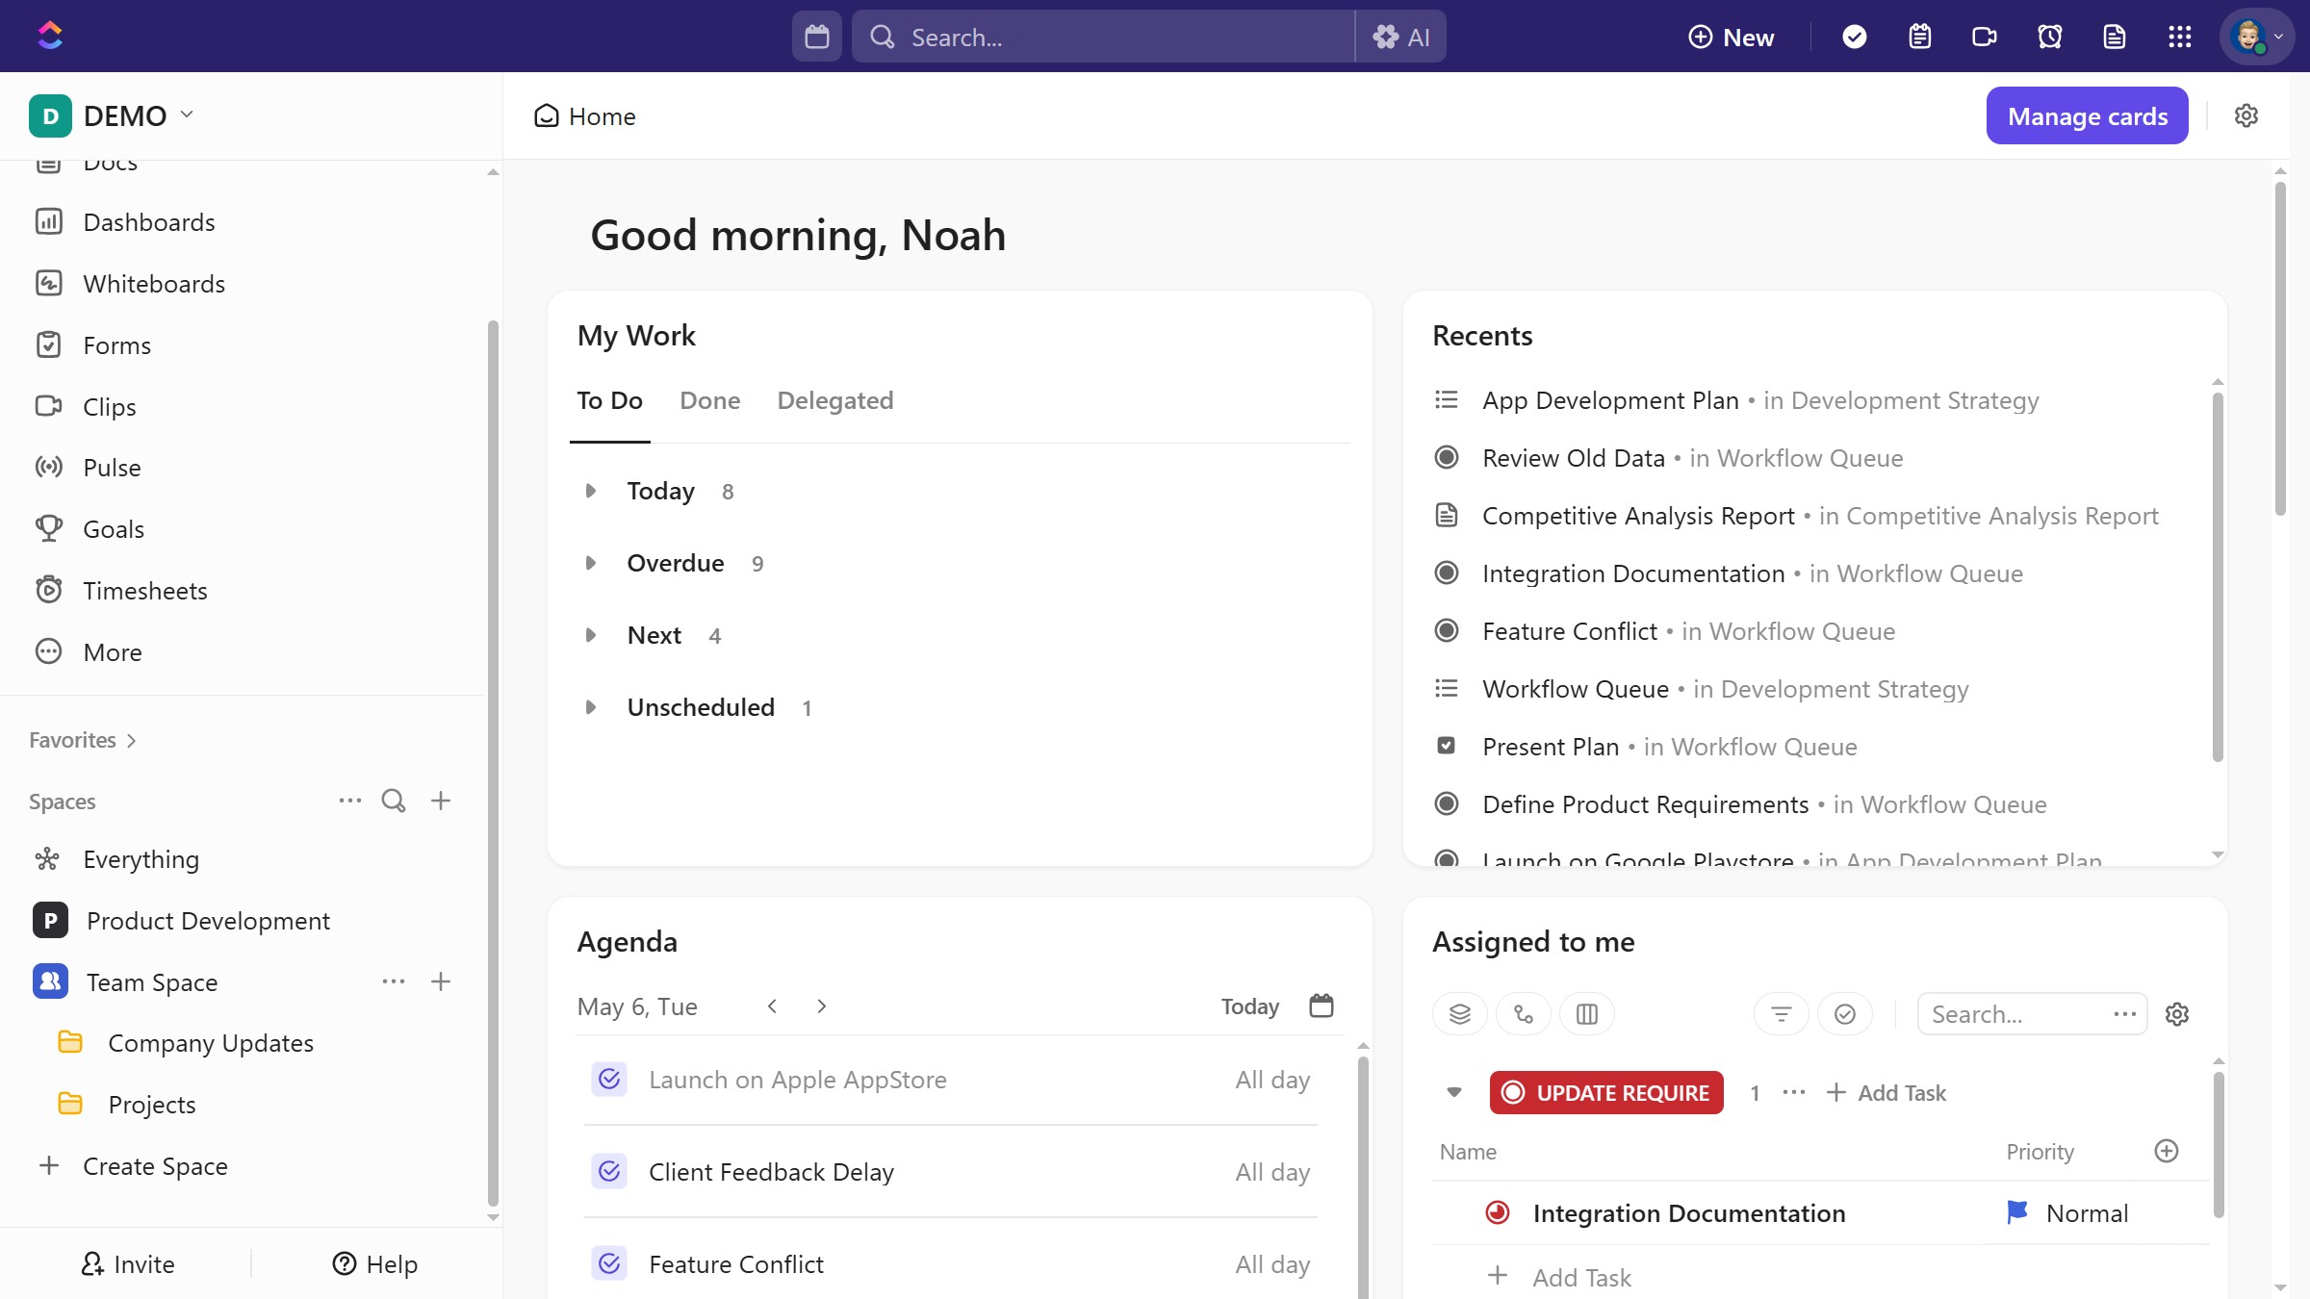Viewport: 2310px width, 1299px height.
Task: Open Dashboards in the sidebar
Action: coord(149,222)
